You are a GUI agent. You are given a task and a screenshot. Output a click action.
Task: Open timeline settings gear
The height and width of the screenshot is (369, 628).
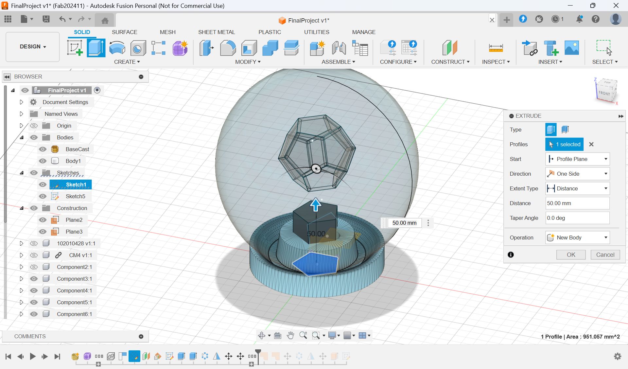(x=618, y=356)
